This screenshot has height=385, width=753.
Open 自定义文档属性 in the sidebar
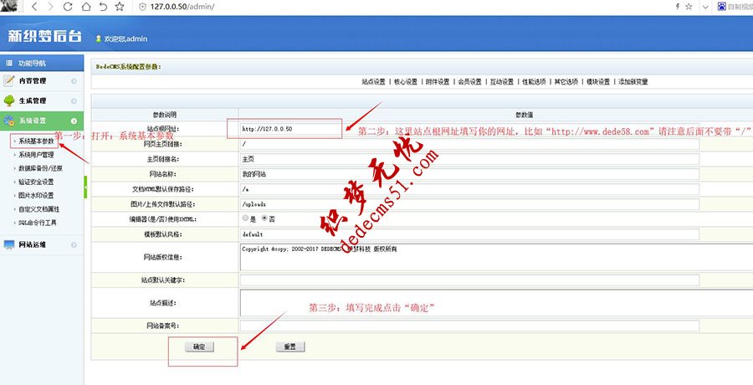pos(38,209)
